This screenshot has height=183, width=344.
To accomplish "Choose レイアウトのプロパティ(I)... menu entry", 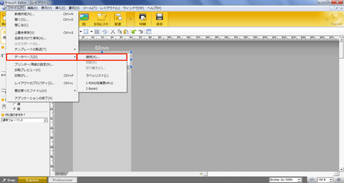I will click(x=42, y=83).
